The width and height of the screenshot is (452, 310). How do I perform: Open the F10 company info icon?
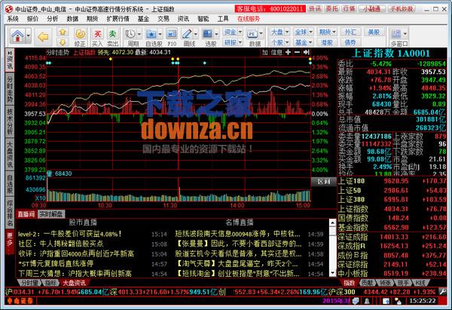point(172,37)
